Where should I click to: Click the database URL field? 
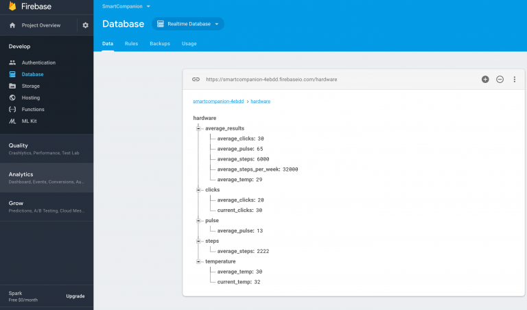(x=272, y=80)
